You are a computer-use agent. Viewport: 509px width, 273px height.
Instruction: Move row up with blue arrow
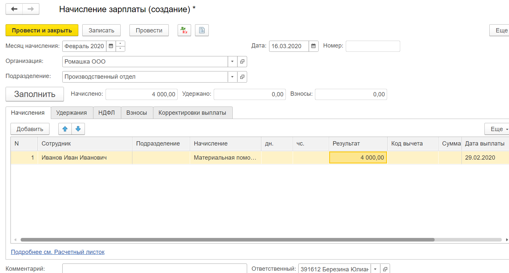click(x=65, y=129)
